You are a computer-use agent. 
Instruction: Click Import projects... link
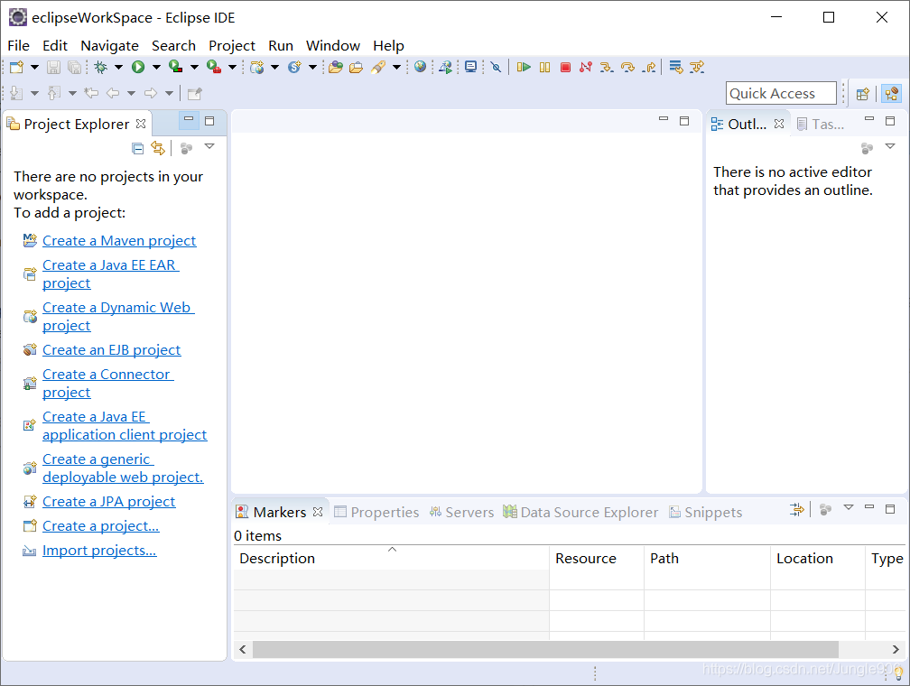pyautogui.click(x=99, y=551)
